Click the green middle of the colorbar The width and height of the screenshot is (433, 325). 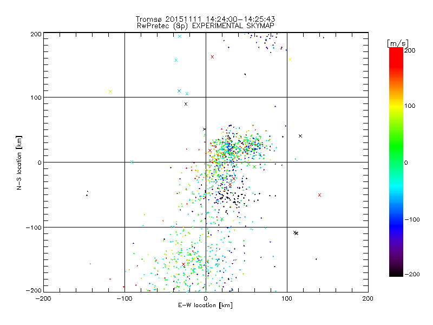click(396, 162)
